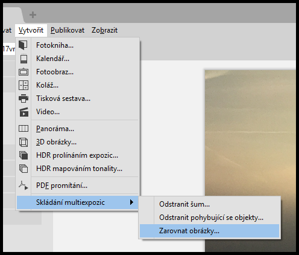The width and height of the screenshot is (299, 255).
Task: Click the Koláž collage icon
Action: [24, 85]
